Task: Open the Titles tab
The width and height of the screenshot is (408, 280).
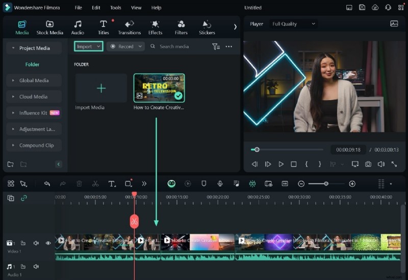Action: (104, 28)
